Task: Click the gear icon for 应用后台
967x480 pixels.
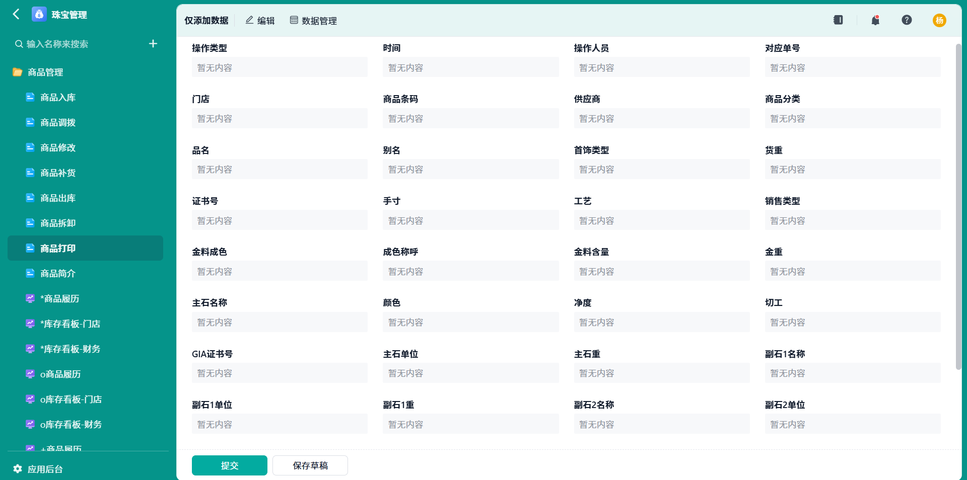Action: [18, 469]
